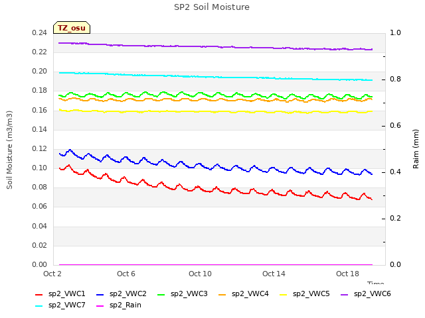Click the Oct 6 x-axis tick label
425x318 pixels.
coord(126,274)
